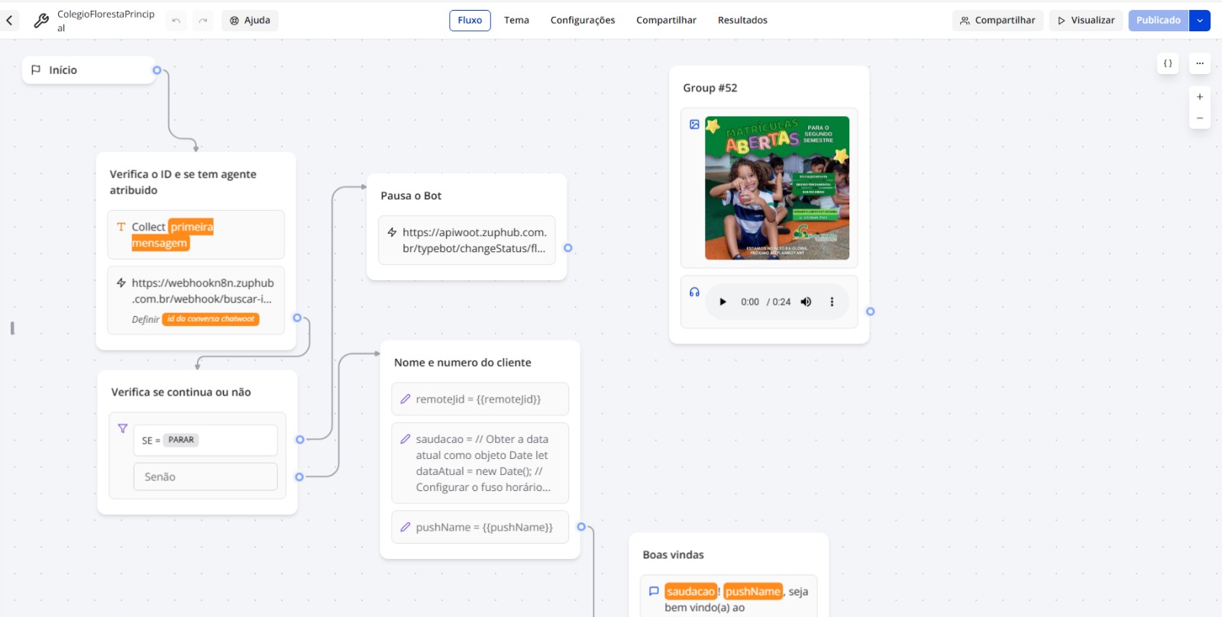
Task: Open apiwoot changeStatus webhook block
Action: (x=467, y=241)
